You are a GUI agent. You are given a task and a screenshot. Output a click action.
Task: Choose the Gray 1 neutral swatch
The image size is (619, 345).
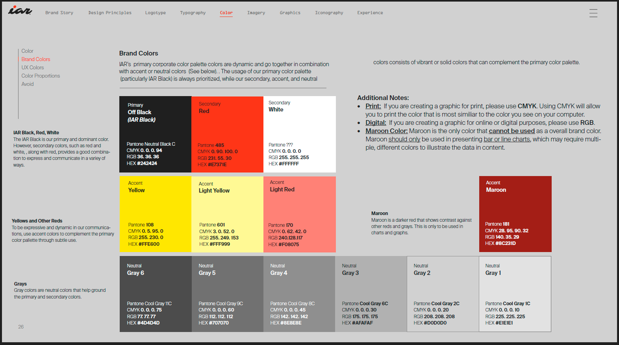point(515,294)
